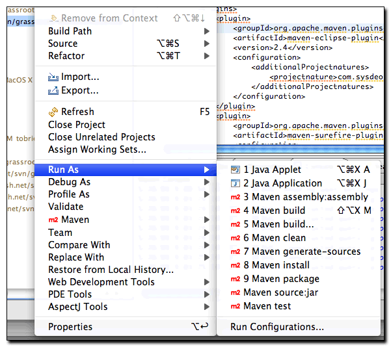The width and height of the screenshot is (391, 347).
Task: Expand the Debug As submenu arrow
Action: pyautogui.click(x=207, y=182)
